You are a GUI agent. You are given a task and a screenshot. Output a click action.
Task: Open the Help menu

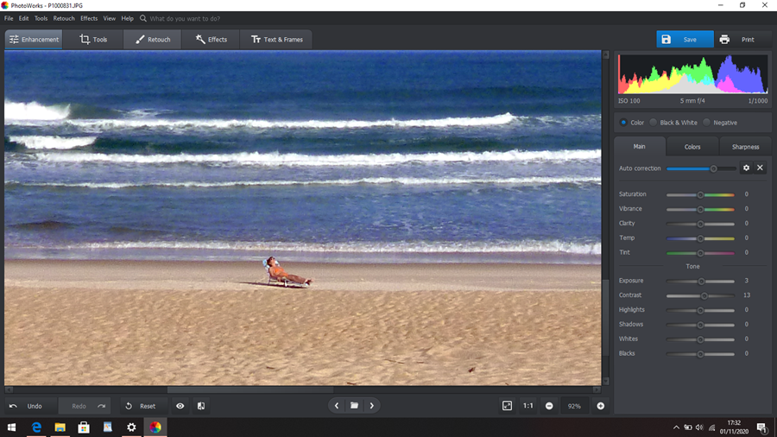tap(128, 18)
